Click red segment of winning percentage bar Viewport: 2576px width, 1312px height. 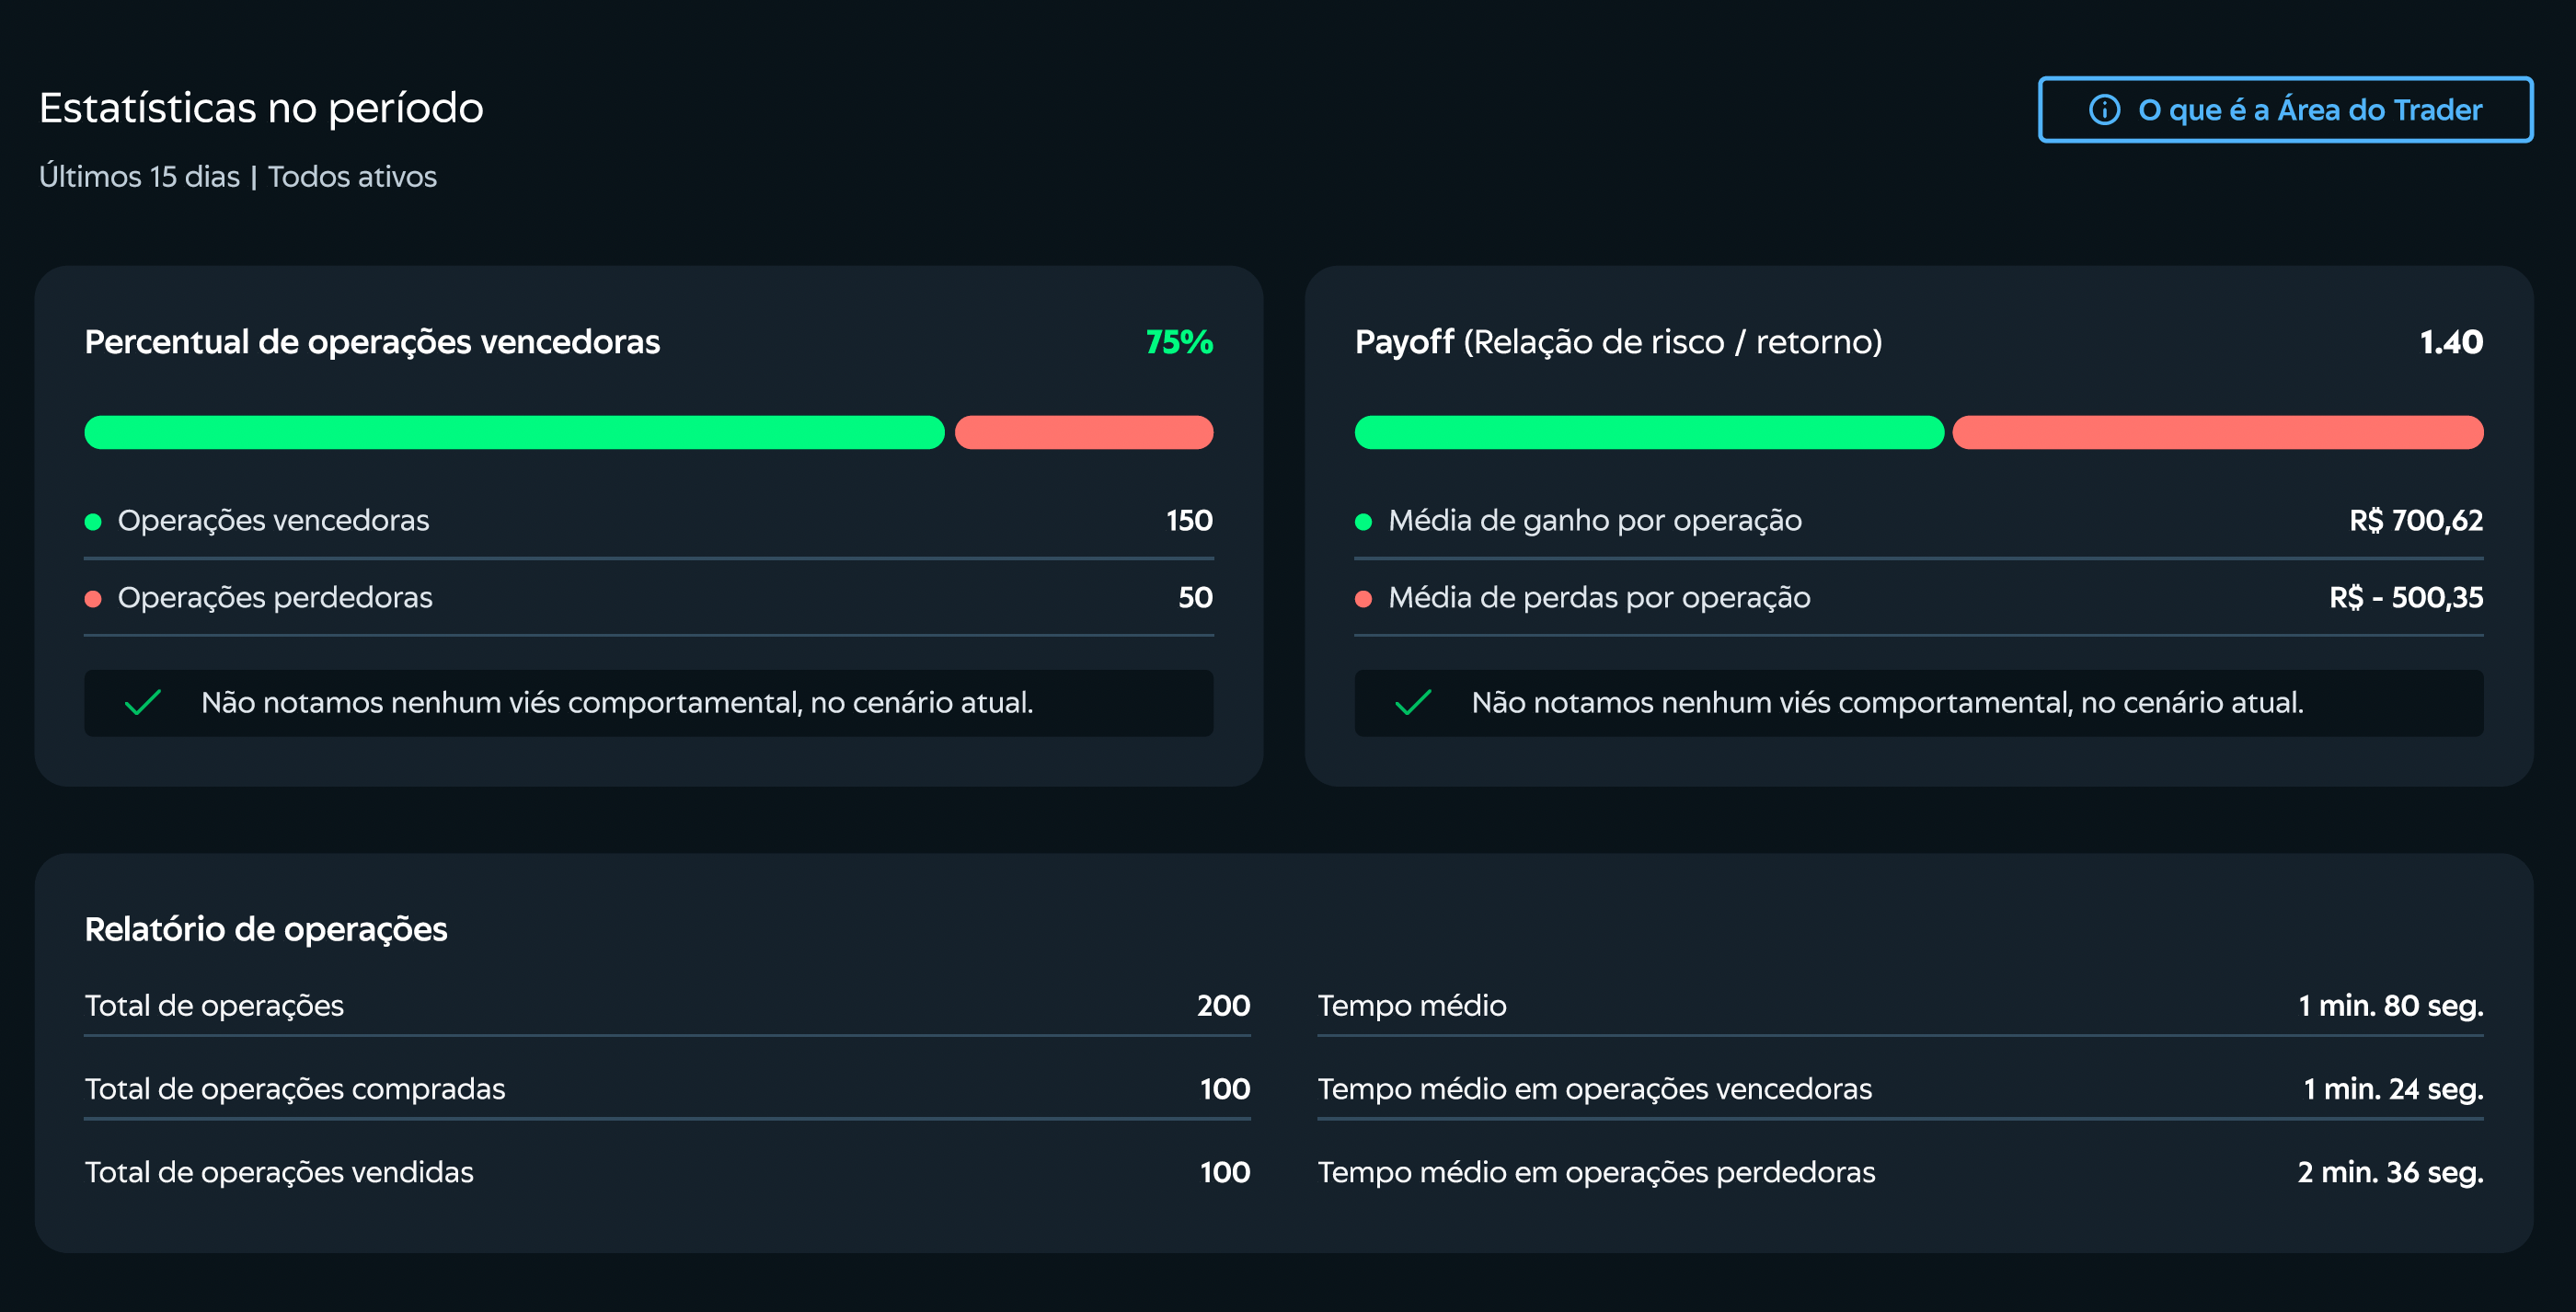pyautogui.click(x=1084, y=432)
